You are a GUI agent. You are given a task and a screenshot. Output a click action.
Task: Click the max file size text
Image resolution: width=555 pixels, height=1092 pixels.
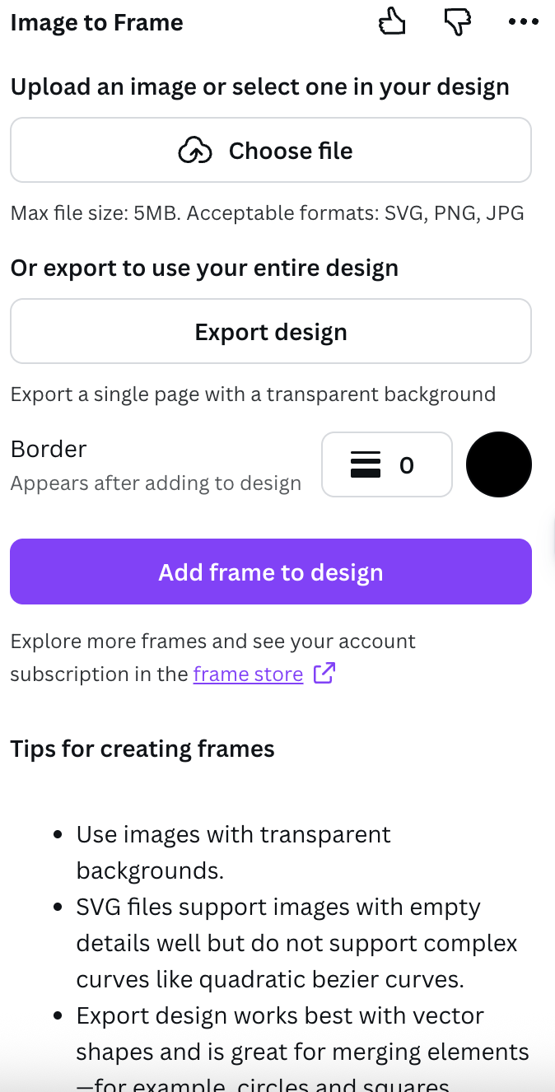[x=267, y=212]
